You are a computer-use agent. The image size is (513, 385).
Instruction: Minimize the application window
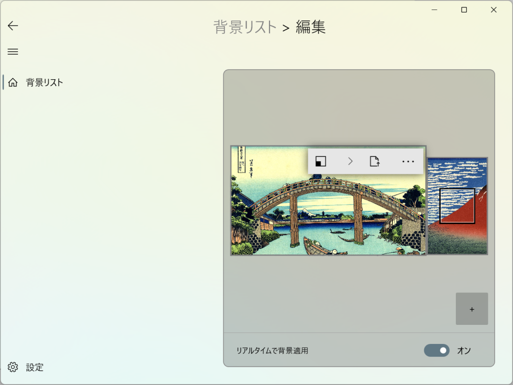[x=434, y=10]
